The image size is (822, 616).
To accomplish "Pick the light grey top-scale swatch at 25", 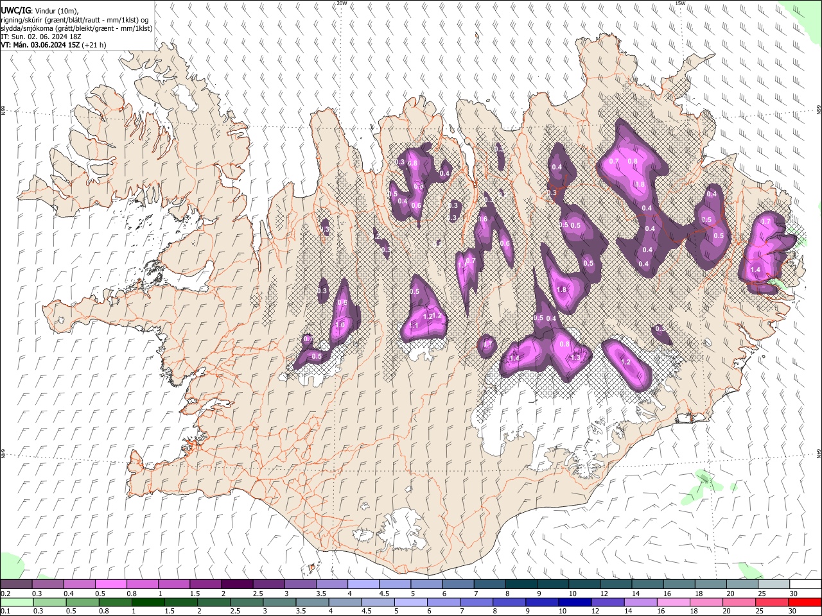I will pos(773,585).
